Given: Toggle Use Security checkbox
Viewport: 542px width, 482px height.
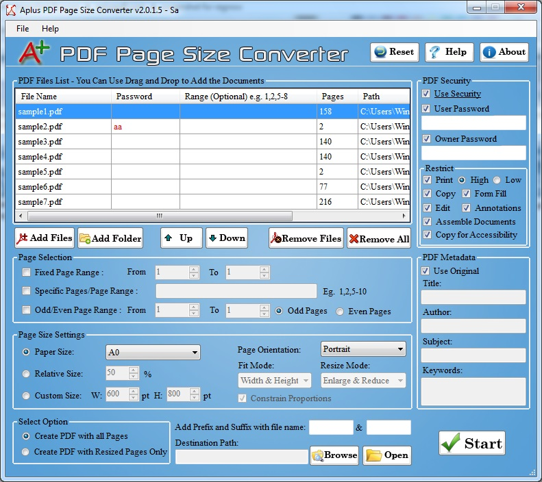Looking at the screenshot, I should pos(426,94).
